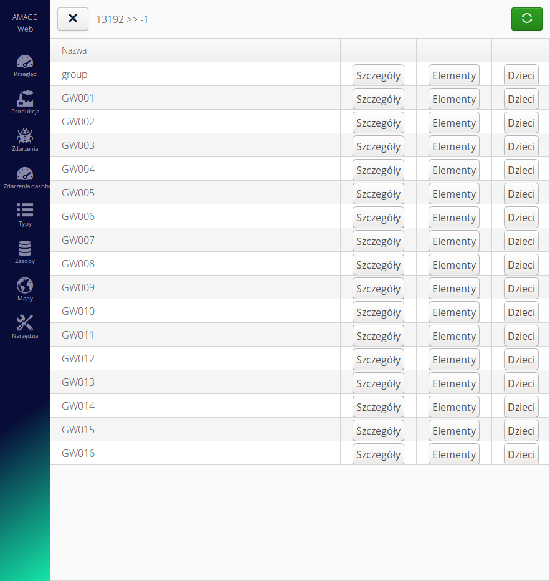Open the Zdarzenia bug icon

pyautogui.click(x=25, y=137)
